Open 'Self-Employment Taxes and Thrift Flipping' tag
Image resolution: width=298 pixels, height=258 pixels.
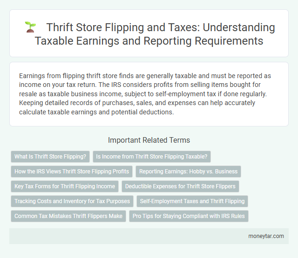pos(192,201)
